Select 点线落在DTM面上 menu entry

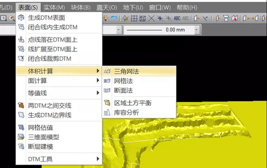point(59,40)
